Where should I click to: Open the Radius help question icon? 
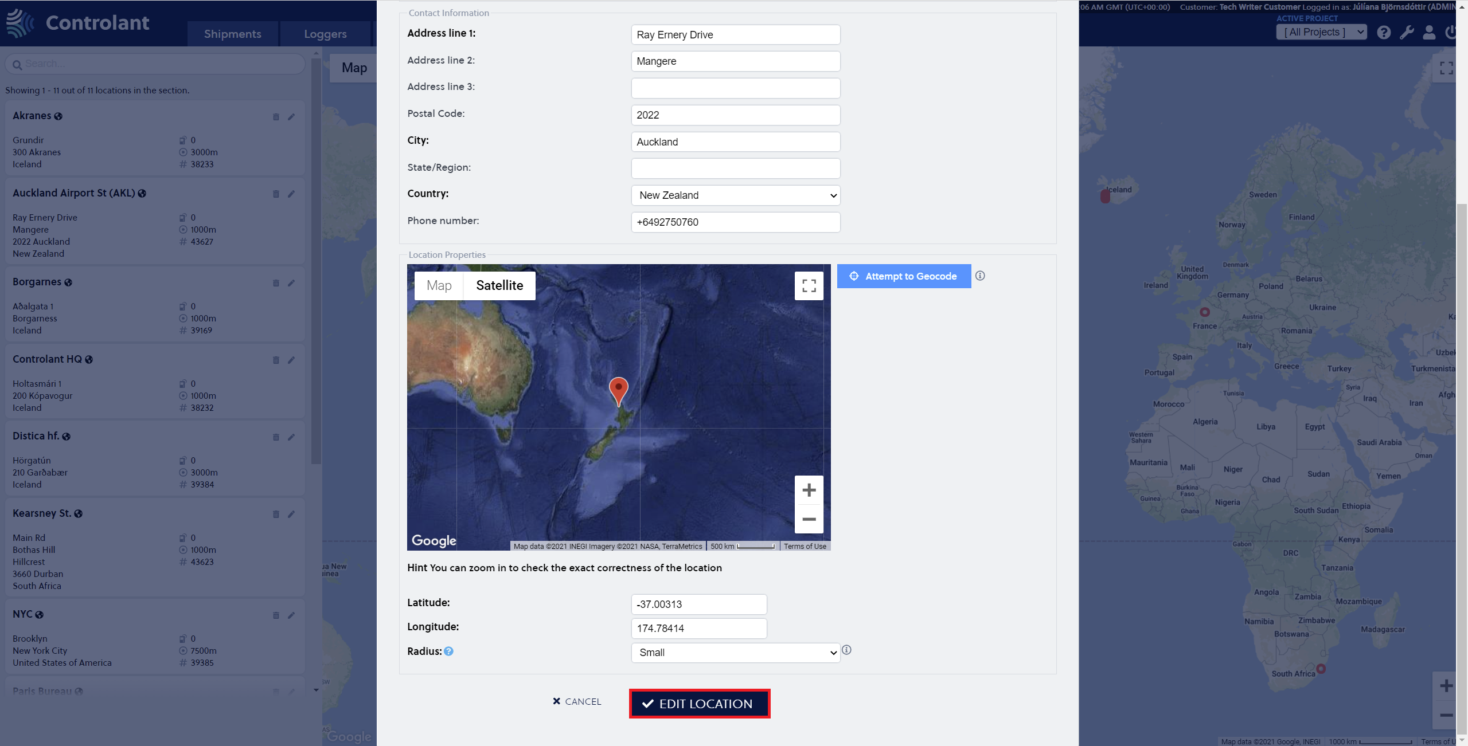(448, 651)
